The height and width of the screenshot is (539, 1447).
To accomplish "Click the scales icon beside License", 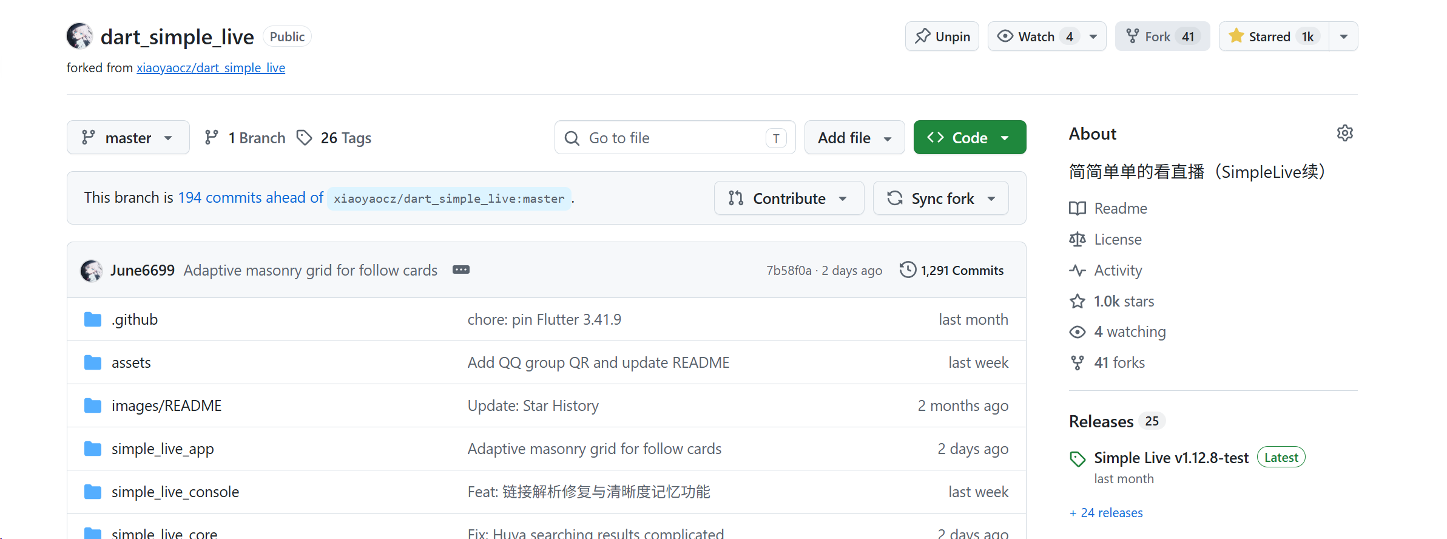I will (x=1078, y=239).
